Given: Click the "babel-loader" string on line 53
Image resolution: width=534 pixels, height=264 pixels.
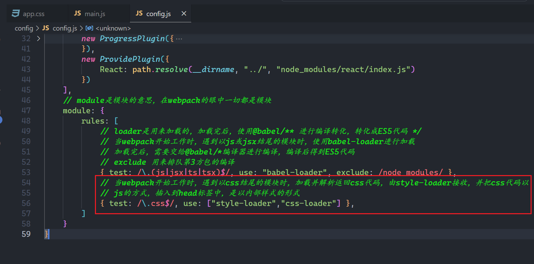Looking at the screenshot, I should coord(295,172).
